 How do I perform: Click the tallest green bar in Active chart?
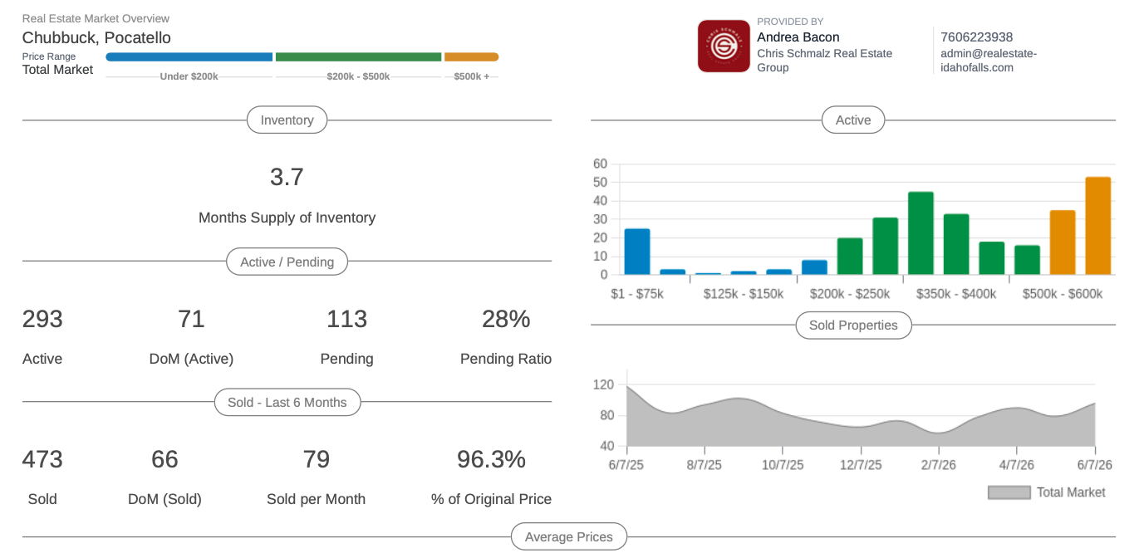[921, 233]
